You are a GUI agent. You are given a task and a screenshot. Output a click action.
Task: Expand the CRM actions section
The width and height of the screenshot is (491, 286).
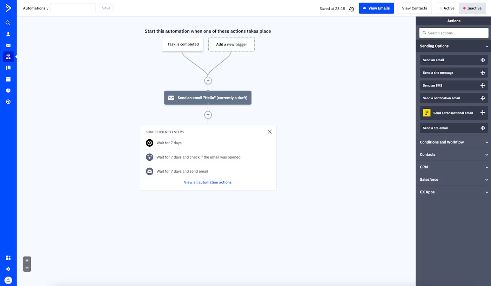(453, 167)
